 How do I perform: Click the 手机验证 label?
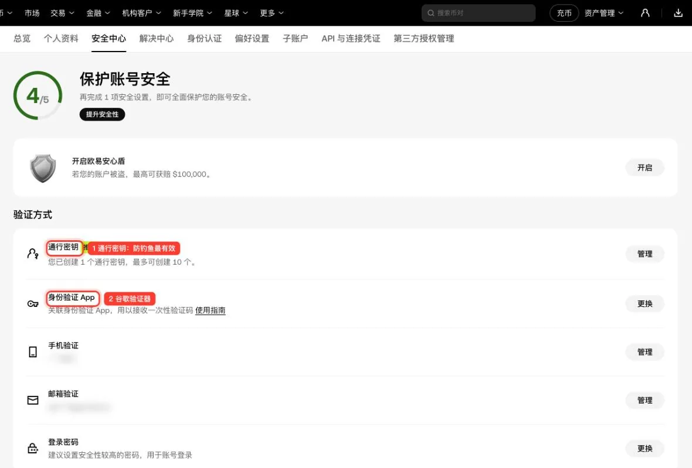63,346
